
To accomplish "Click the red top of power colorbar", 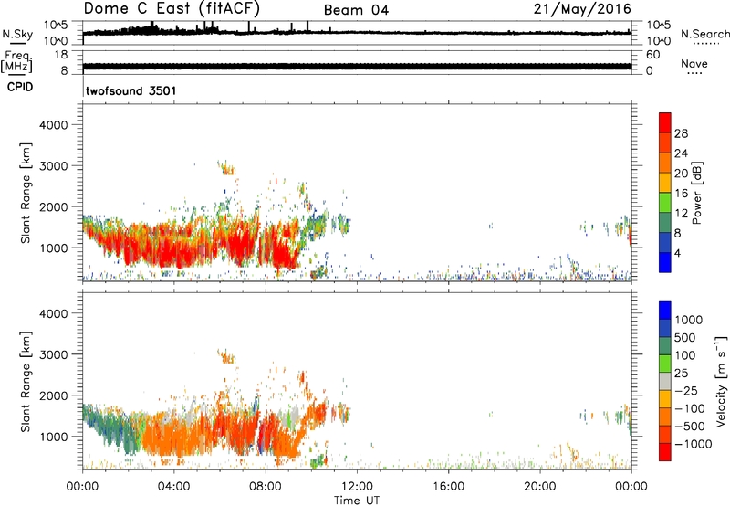I will (665, 123).
